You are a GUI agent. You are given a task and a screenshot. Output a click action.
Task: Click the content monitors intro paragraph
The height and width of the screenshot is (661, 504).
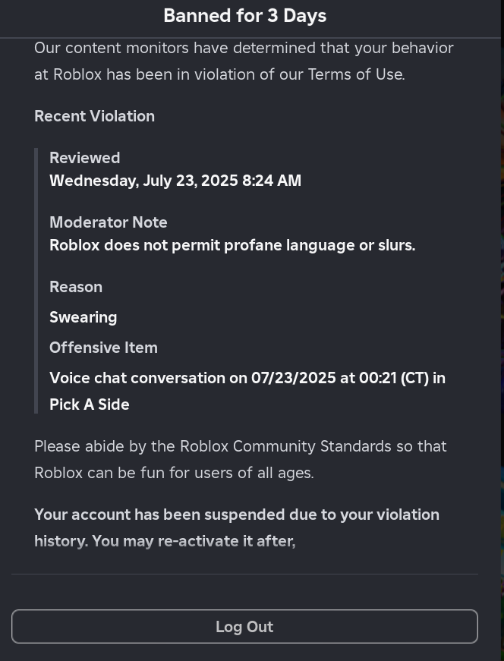coord(244,61)
